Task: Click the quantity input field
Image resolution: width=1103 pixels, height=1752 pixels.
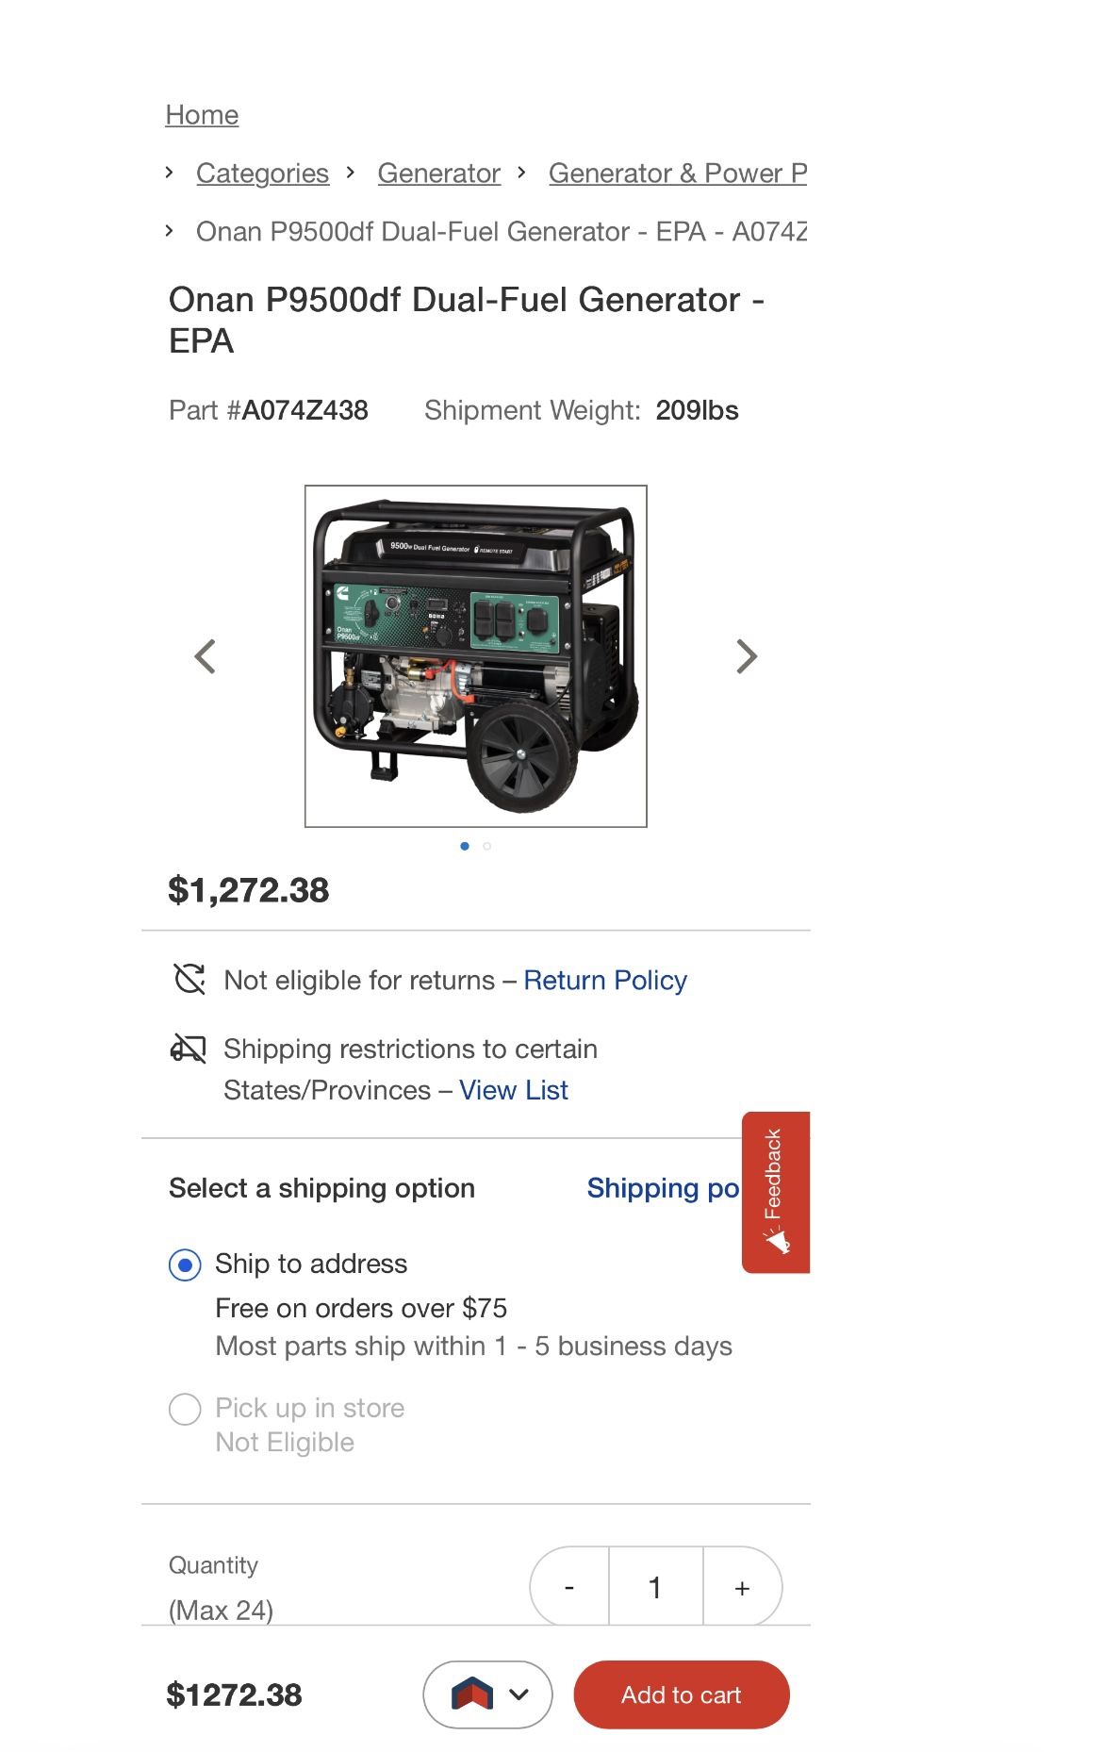Action: [655, 1588]
